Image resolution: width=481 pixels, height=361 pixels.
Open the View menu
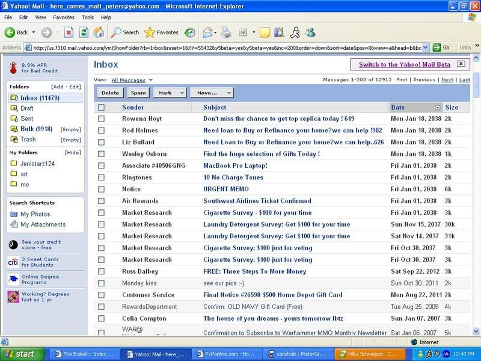click(40, 17)
